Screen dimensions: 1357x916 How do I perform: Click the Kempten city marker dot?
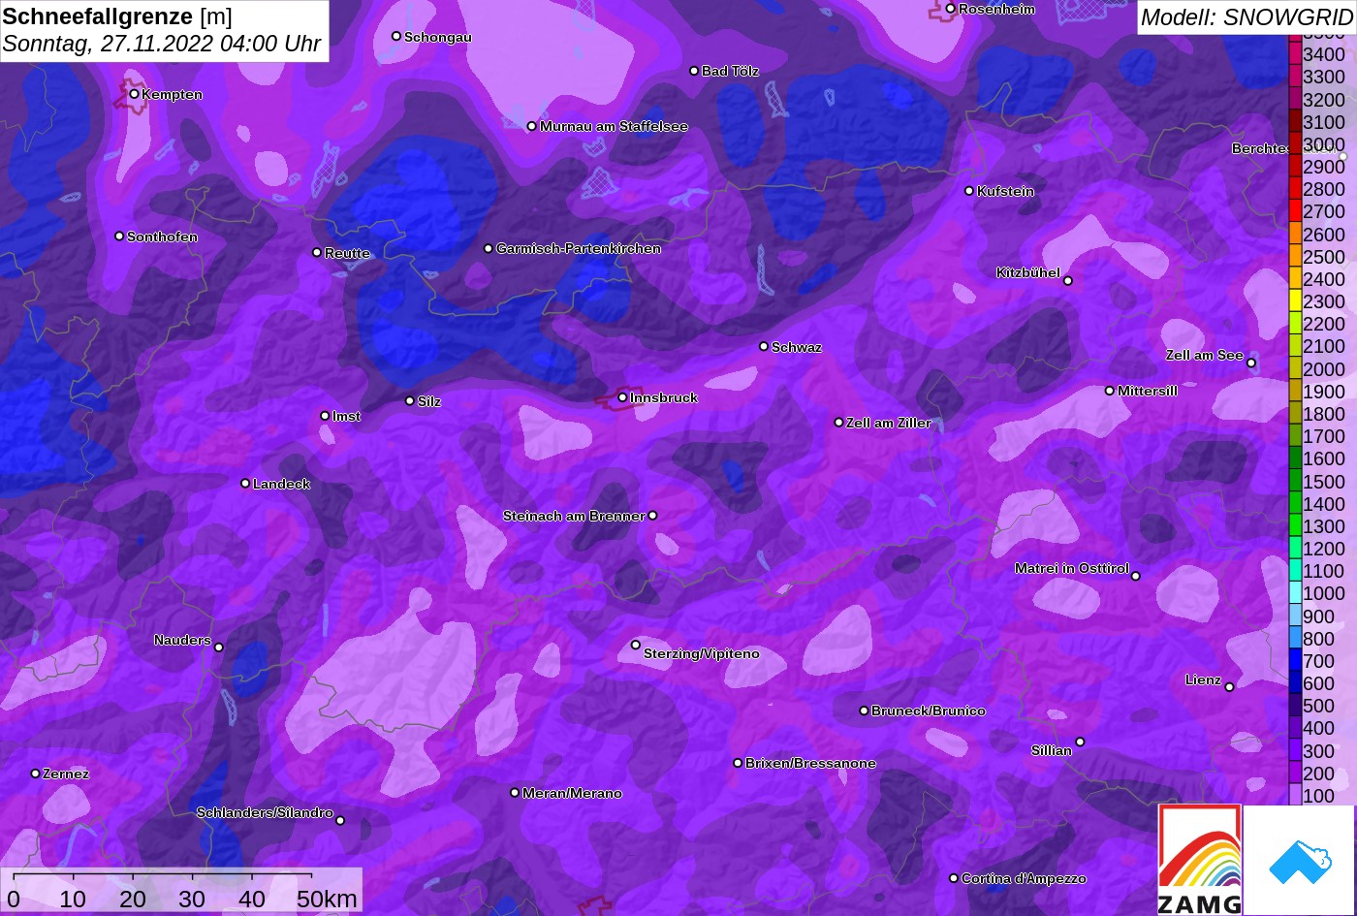pos(134,94)
